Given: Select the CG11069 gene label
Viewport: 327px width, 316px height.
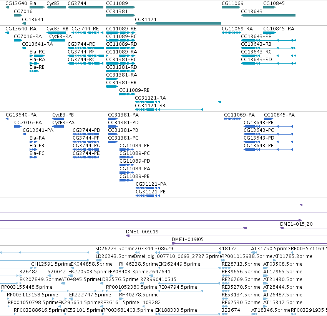Looking at the screenshot, I should pos(232,3).
